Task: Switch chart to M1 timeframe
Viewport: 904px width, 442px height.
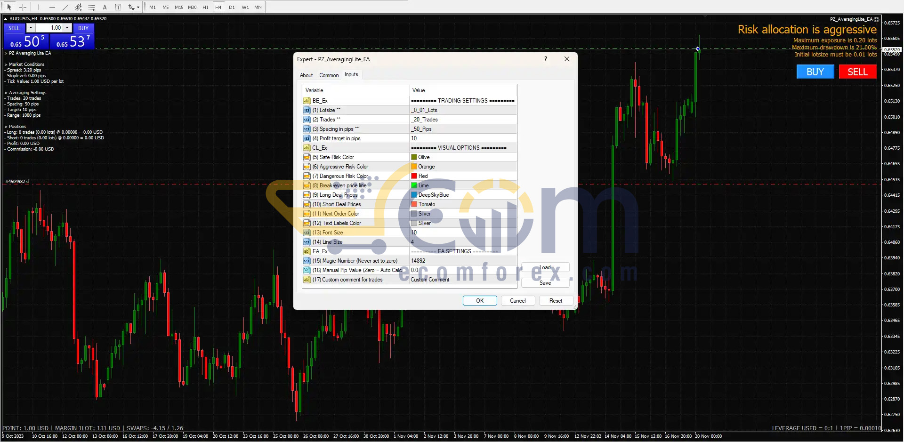Action: (153, 7)
